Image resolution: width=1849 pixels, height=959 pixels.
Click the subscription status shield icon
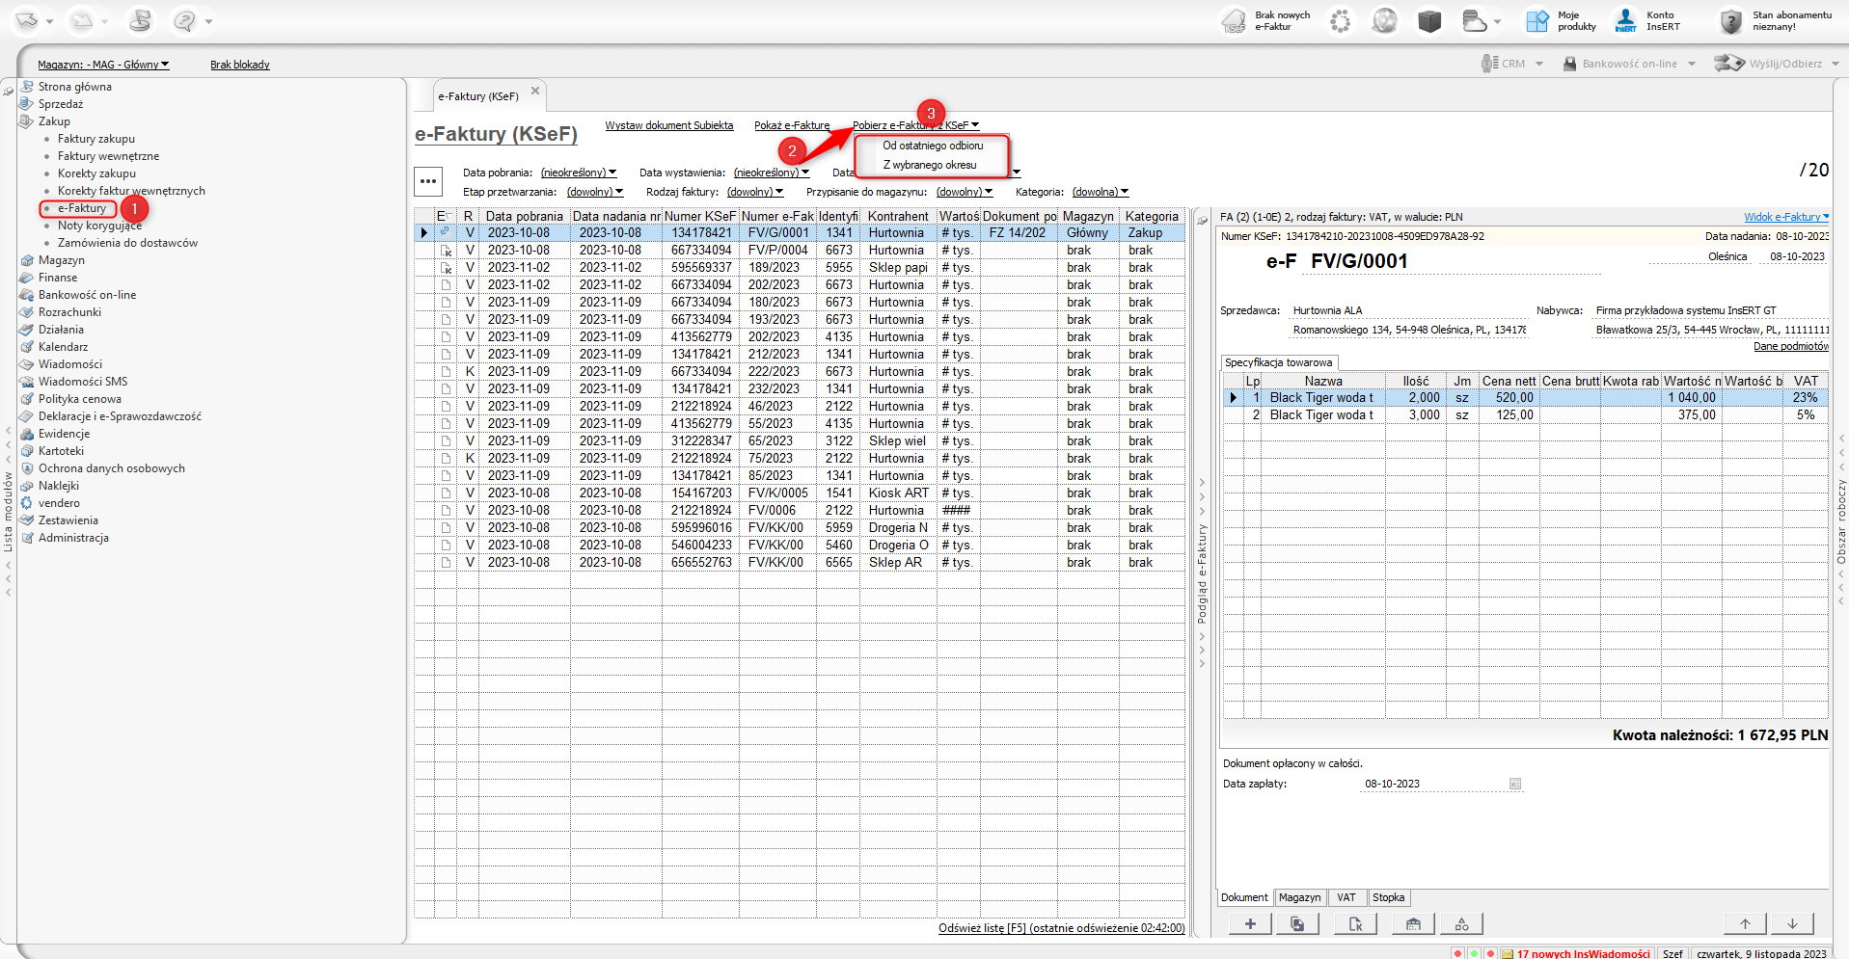tap(1731, 21)
